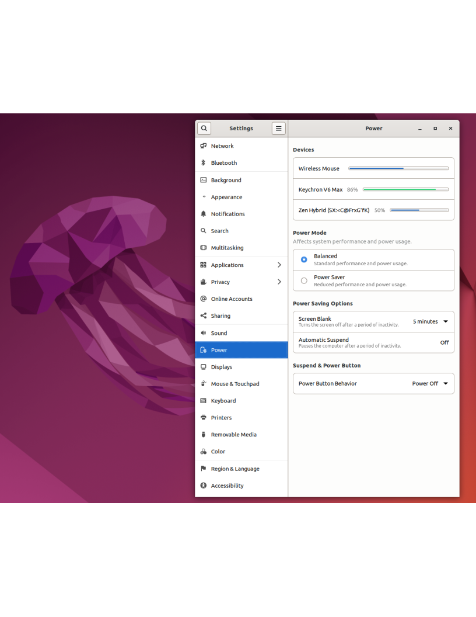
Task: Click the Accessibility icon
Action: pyautogui.click(x=204, y=486)
